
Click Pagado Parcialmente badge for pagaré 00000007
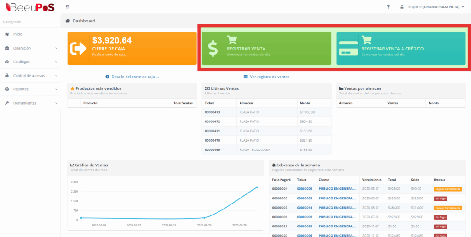coord(448,208)
